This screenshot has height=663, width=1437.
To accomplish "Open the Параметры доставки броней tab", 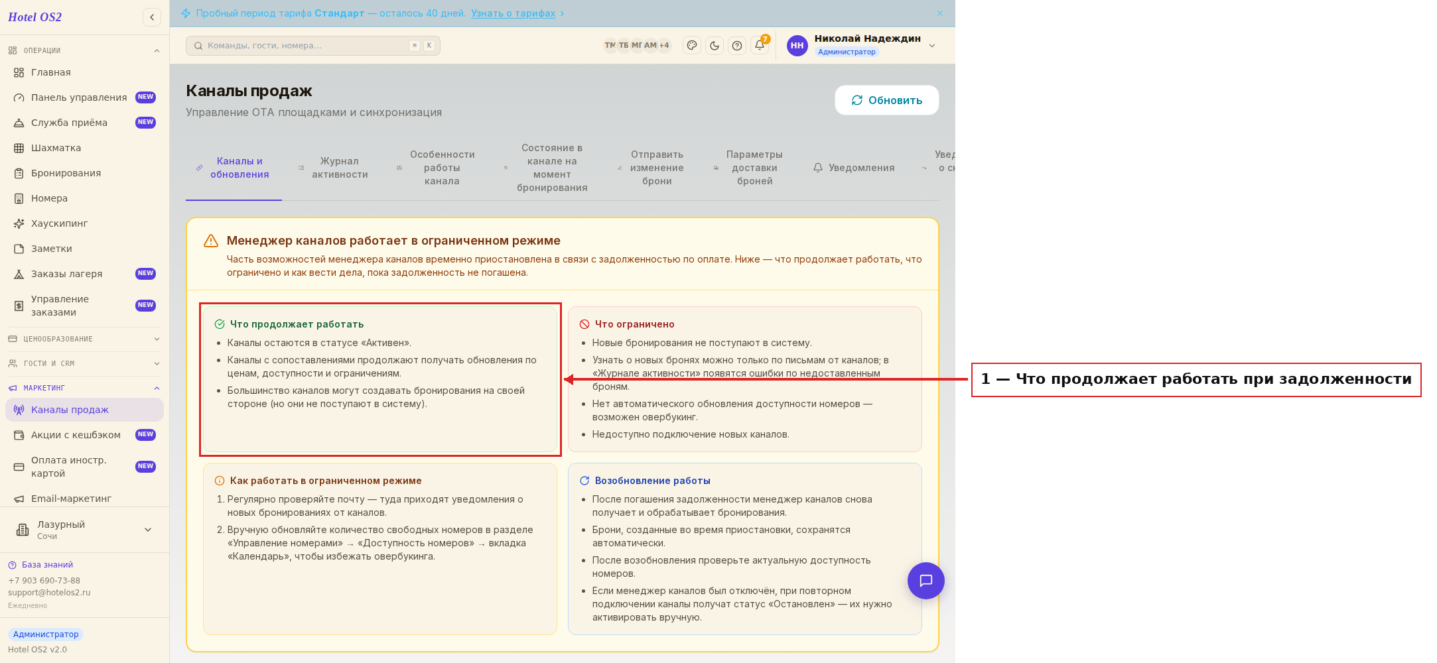I will tap(748, 168).
